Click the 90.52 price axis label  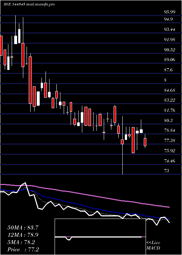coord(170,50)
